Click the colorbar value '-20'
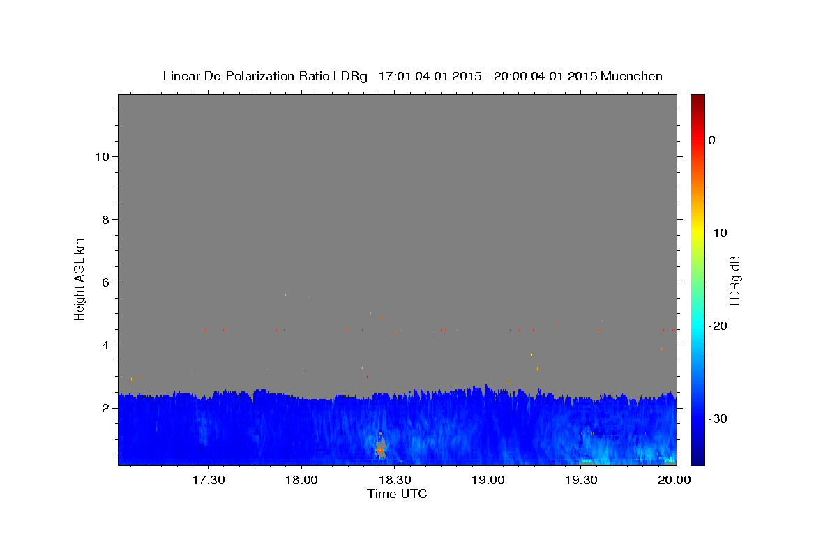Image resolution: width=837 pixels, height=558 pixels. (x=718, y=326)
